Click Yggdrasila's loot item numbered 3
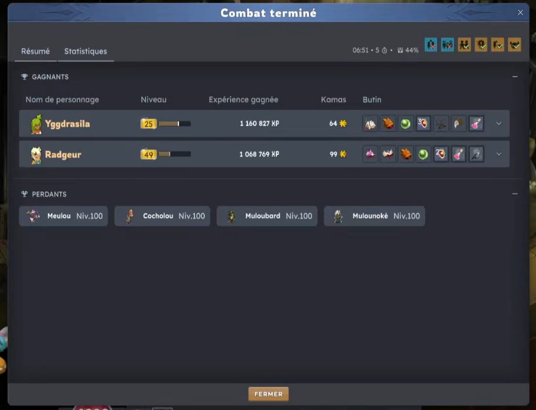Screen dimensions: 536x410 (x=423, y=123)
